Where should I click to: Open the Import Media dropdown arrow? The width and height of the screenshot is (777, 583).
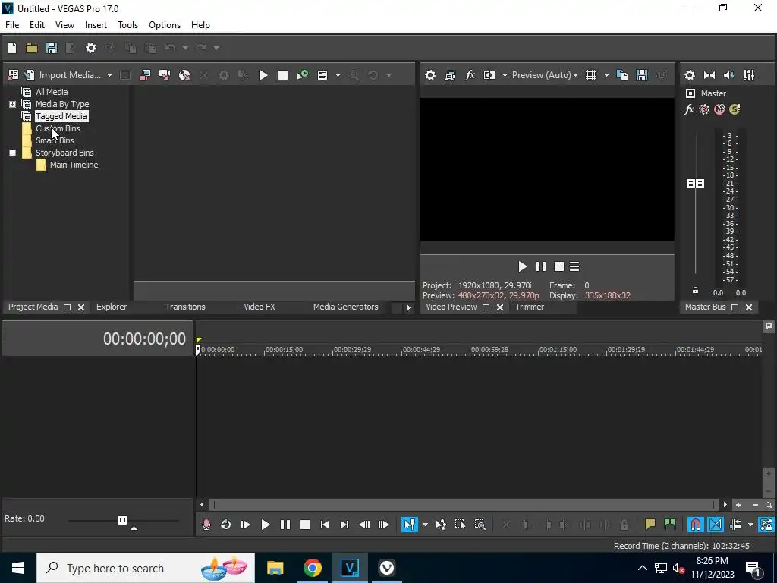pos(109,75)
